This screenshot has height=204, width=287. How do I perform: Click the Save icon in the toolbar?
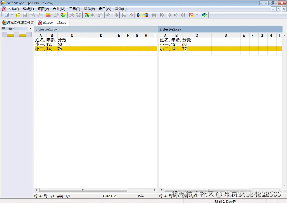click(x=25, y=15)
